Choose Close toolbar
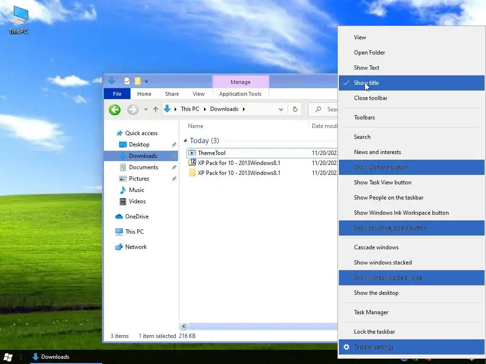 click(x=411, y=98)
